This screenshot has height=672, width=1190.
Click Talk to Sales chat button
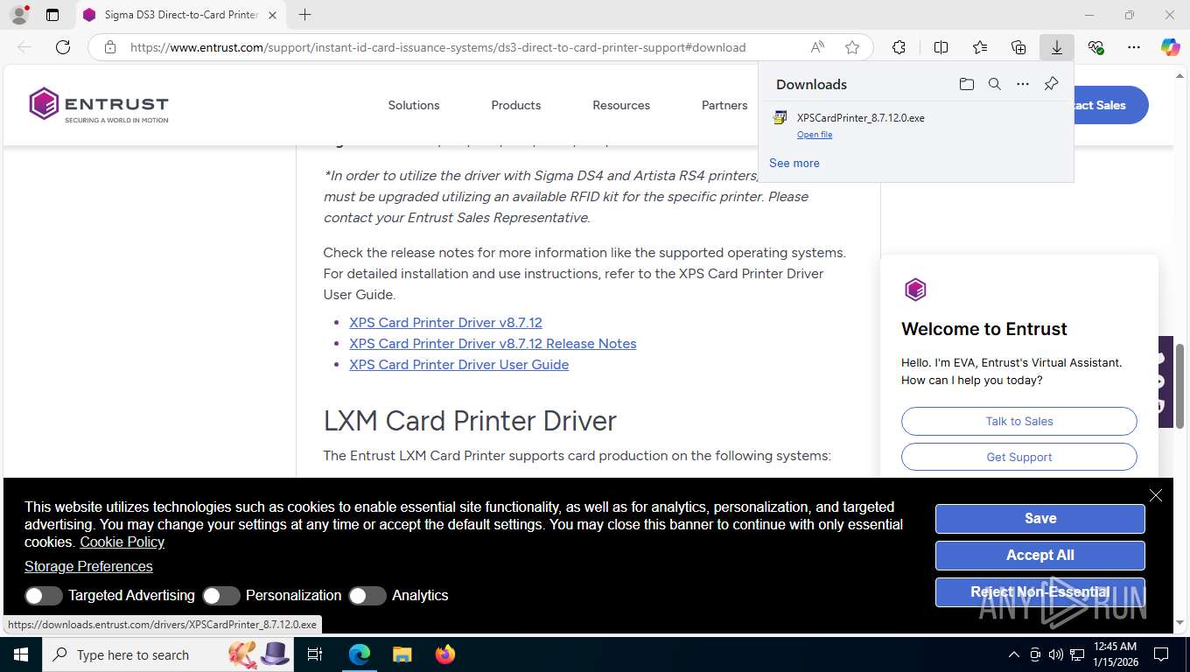(x=1019, y=421)
